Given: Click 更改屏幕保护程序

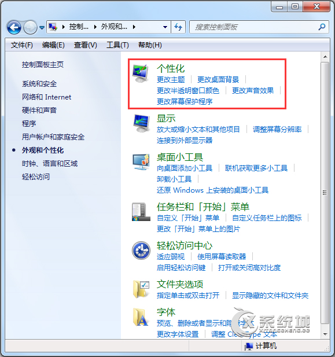Looking at the screenshot, I should 185,101.
